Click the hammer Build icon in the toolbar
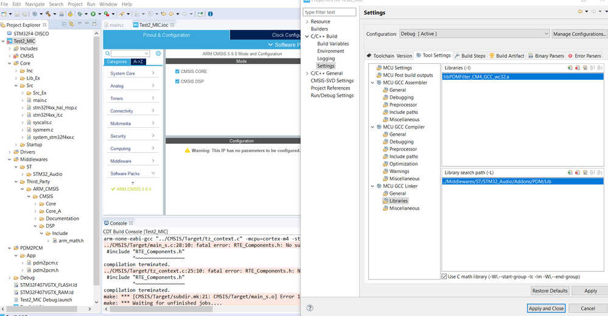The width and height of the screenshot is (608, 316). click(48, 14)
